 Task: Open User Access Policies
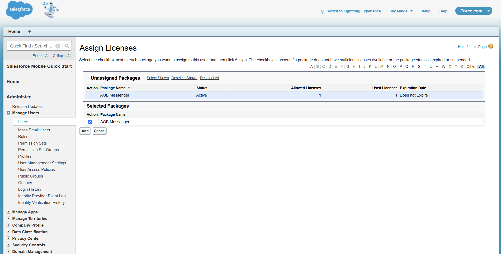36,169
